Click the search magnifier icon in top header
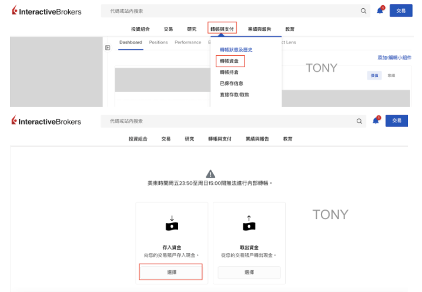The image size is (422, 292). 363,11
